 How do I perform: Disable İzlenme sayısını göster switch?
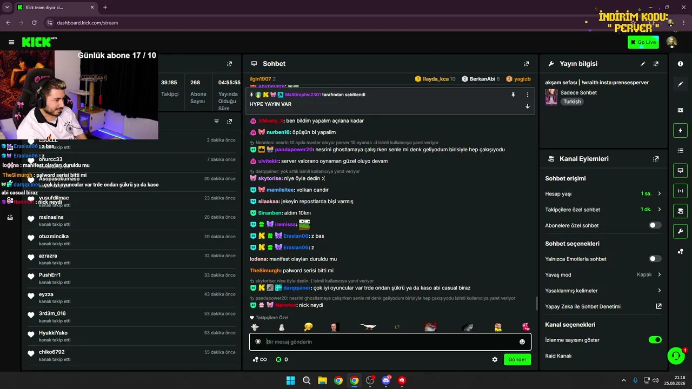coord(655,340)
